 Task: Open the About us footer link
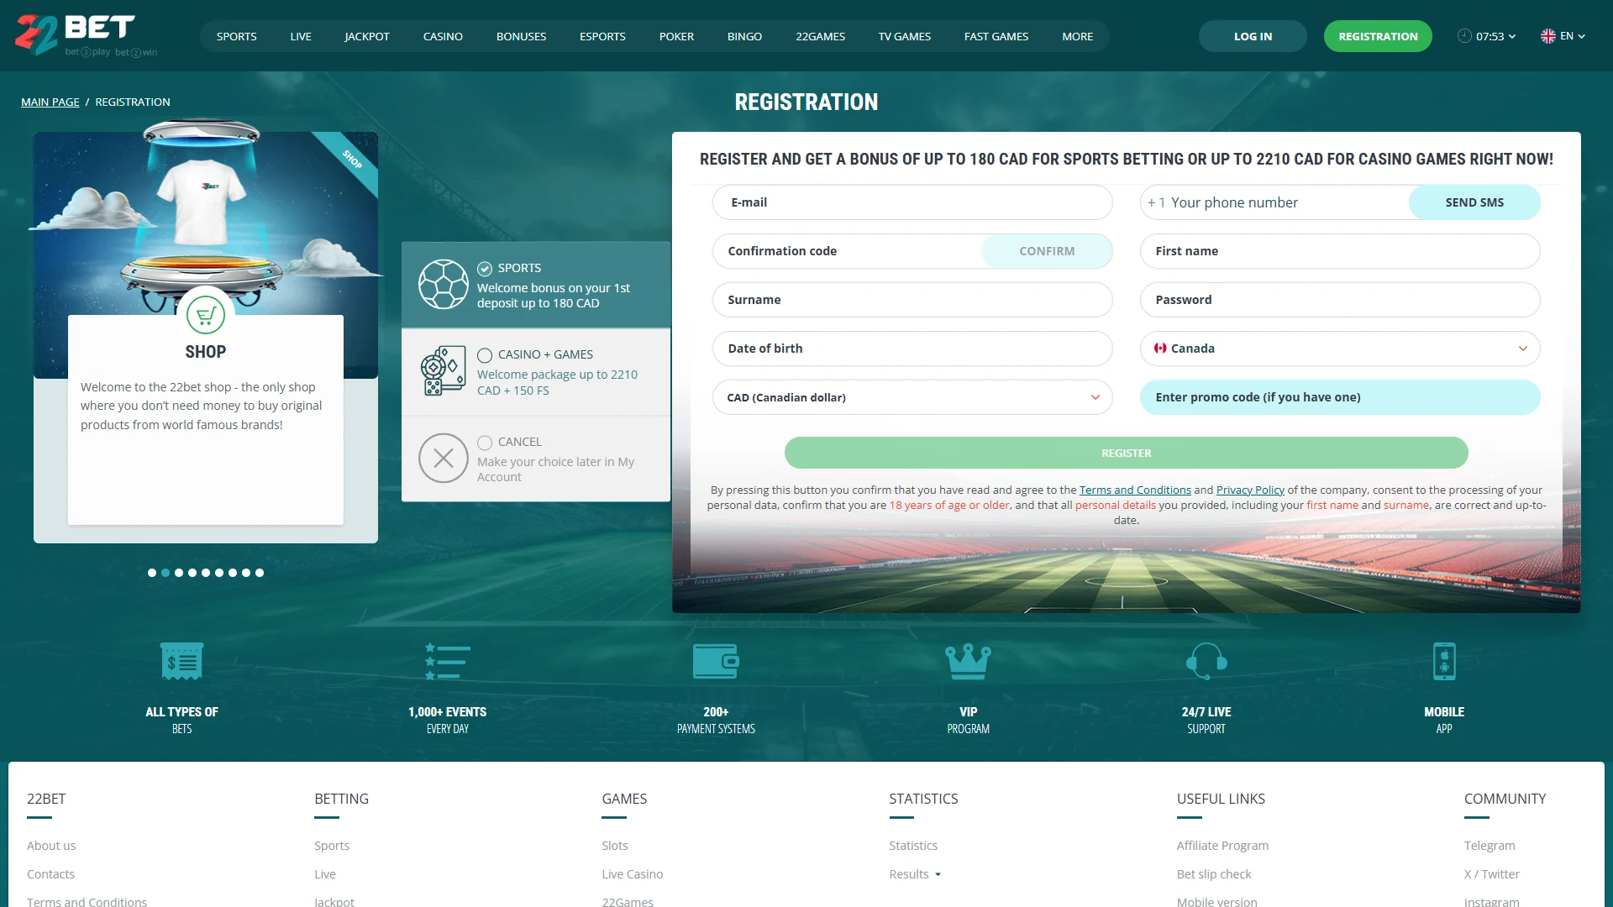51,846
